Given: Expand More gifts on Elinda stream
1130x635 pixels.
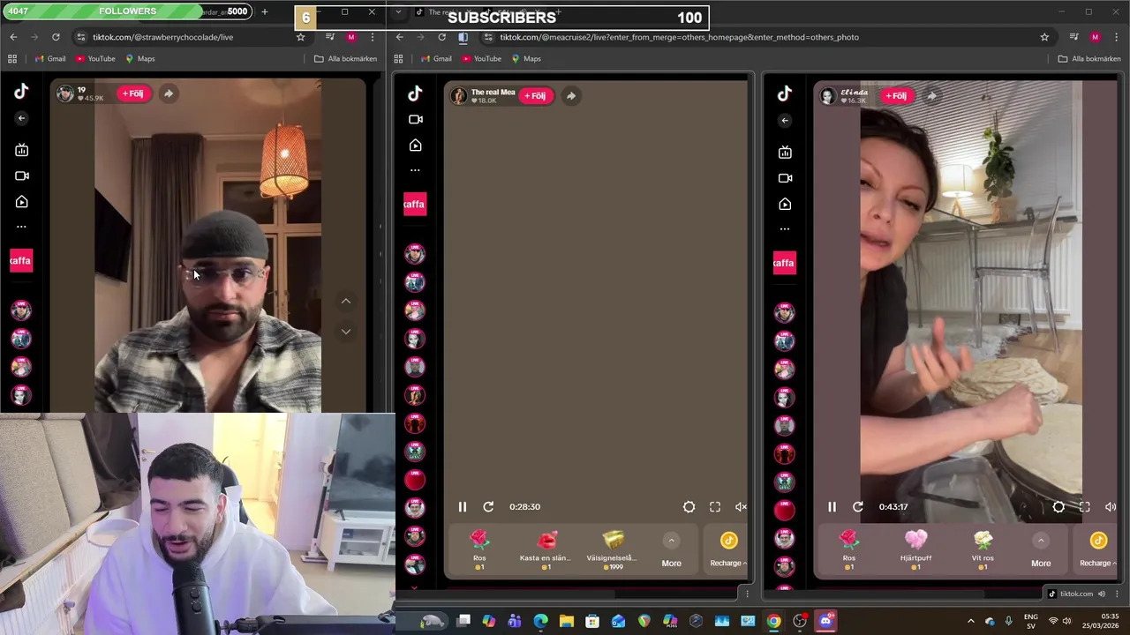Looking at the screenshot, I should point(1041,551).
